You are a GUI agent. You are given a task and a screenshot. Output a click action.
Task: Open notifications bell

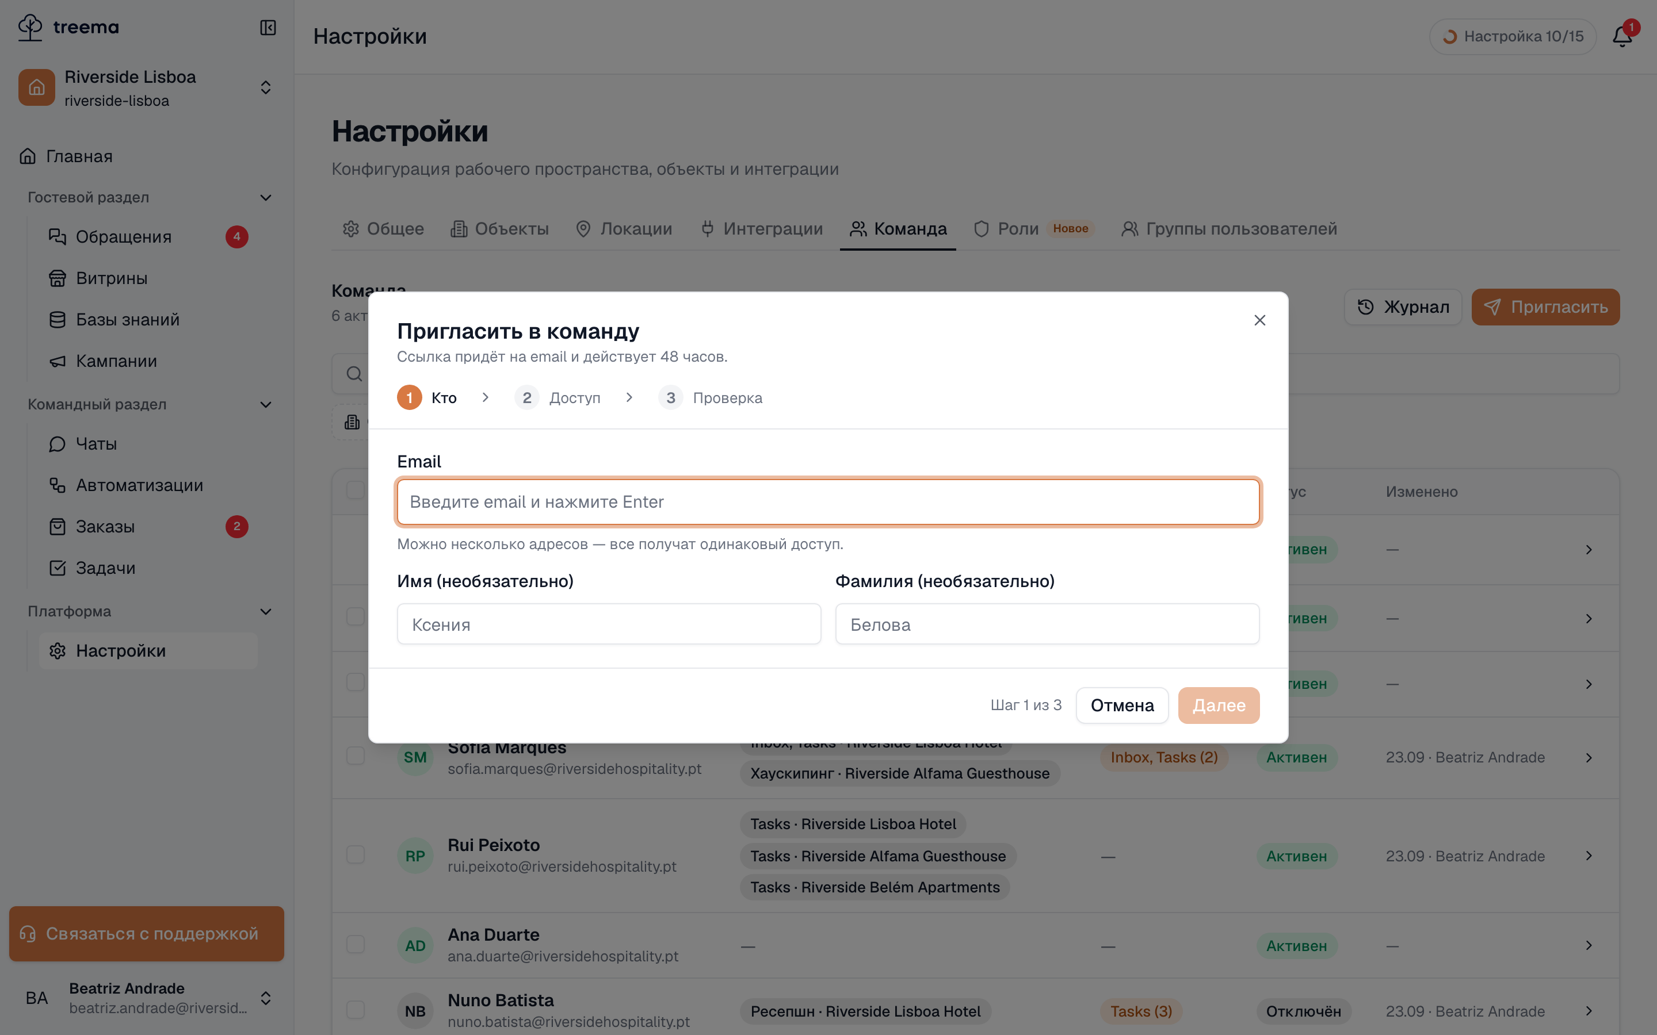point(1622,36)
